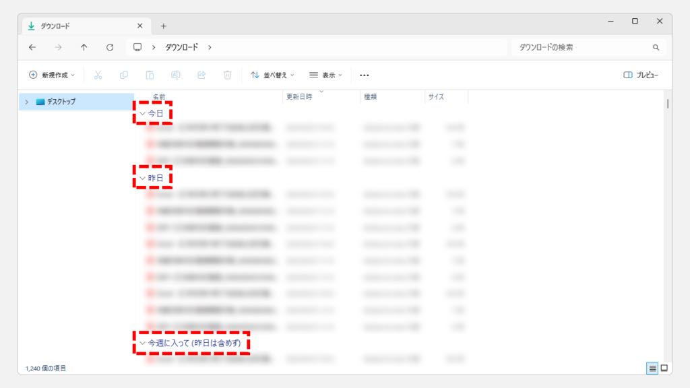Click the Cut scissors icon
The height and width of the screenshot is (388, 690).
(x=98, y=75)
